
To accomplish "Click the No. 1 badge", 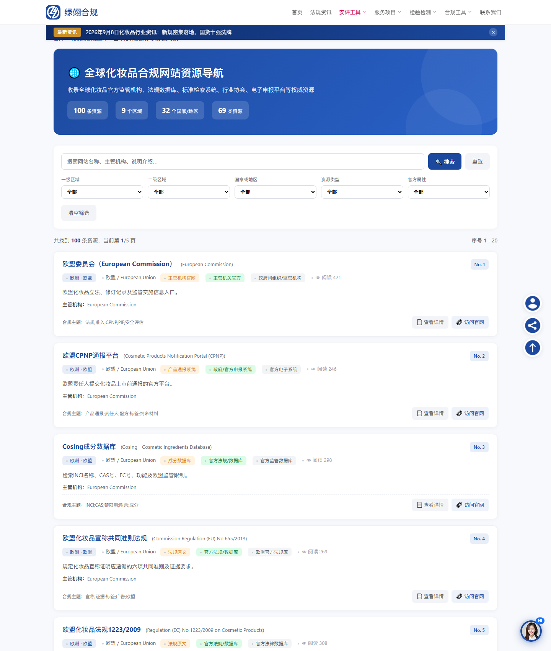I will point(479,265).
